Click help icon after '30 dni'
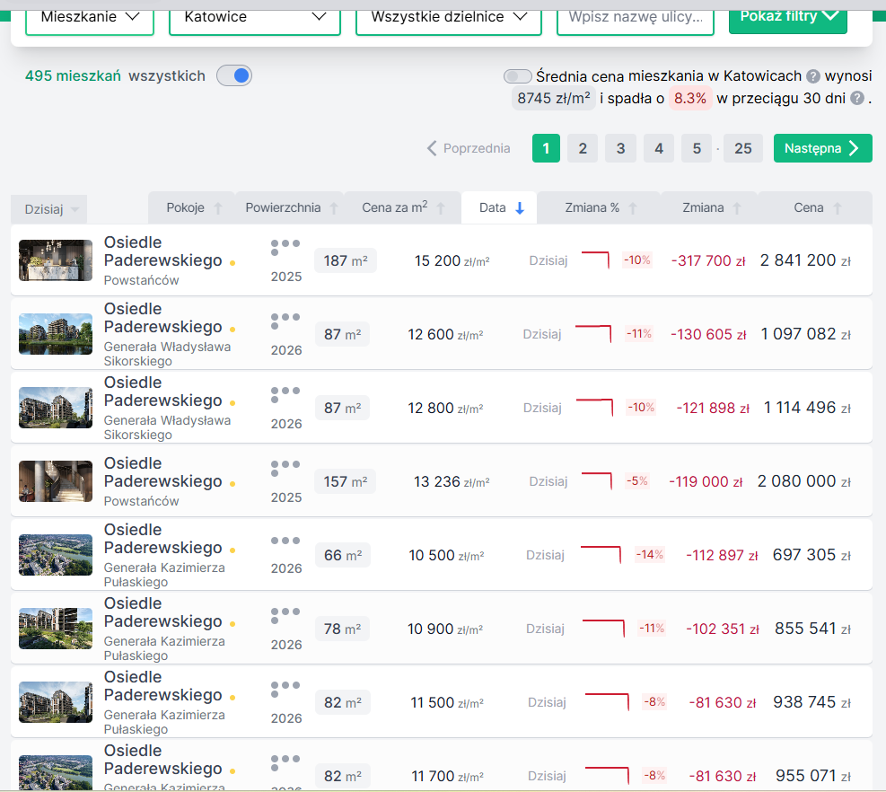The height and width of the screenshot is (792, 886). click(x=857, y=98)
